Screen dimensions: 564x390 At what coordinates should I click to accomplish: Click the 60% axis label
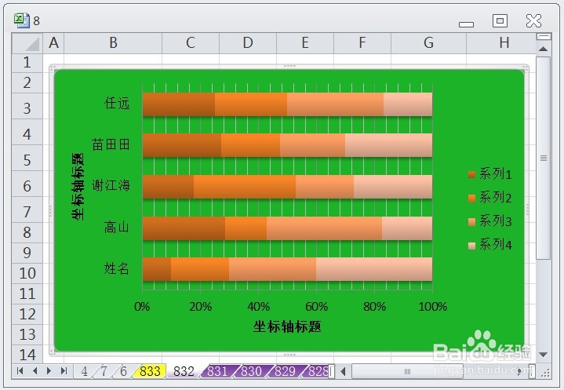click(317, 307)
